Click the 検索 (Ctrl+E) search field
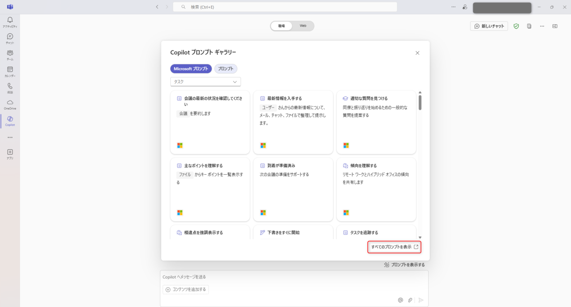This screenshot has width=571, height=307. pos(285,7)
